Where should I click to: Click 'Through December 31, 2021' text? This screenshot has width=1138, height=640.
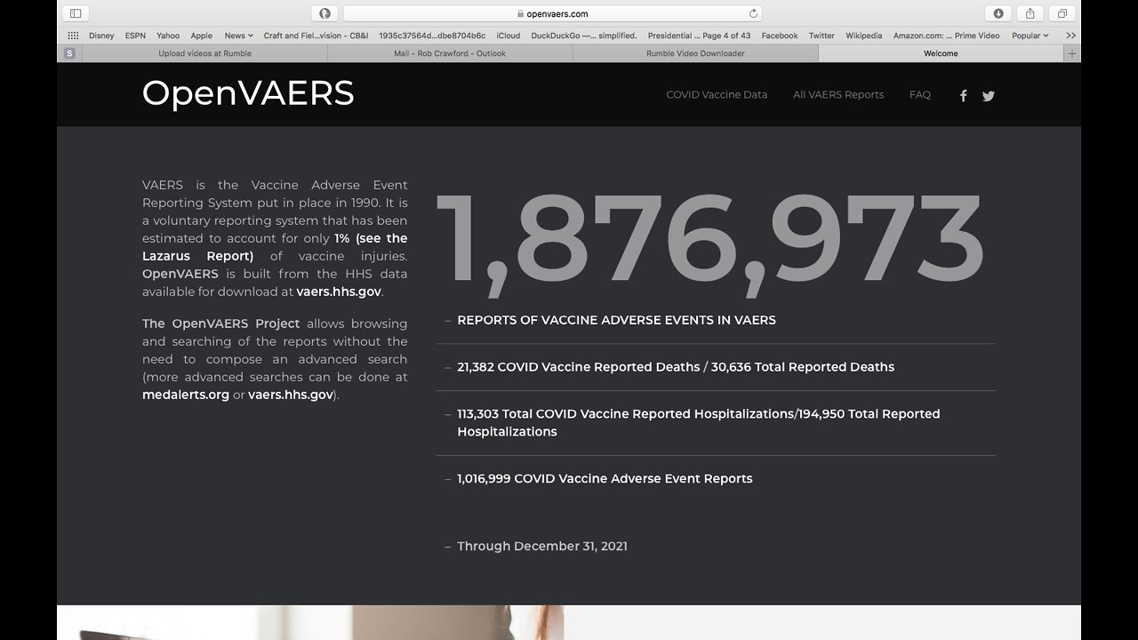542,546
